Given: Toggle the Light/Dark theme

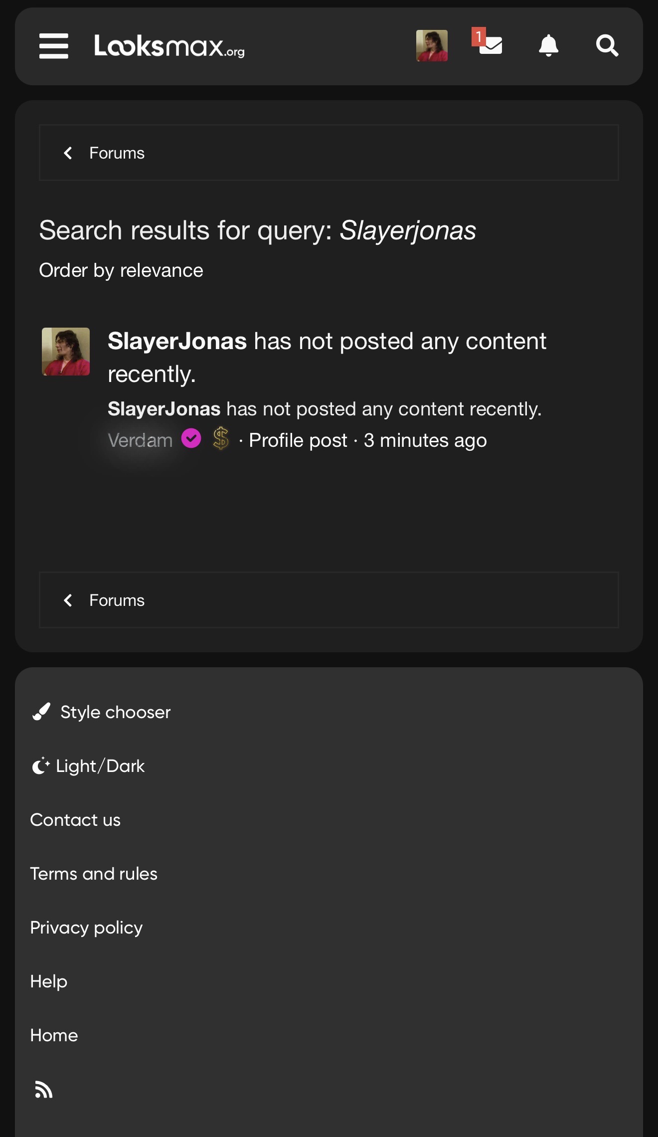Looking at the screenshot, I should point(88,766).
